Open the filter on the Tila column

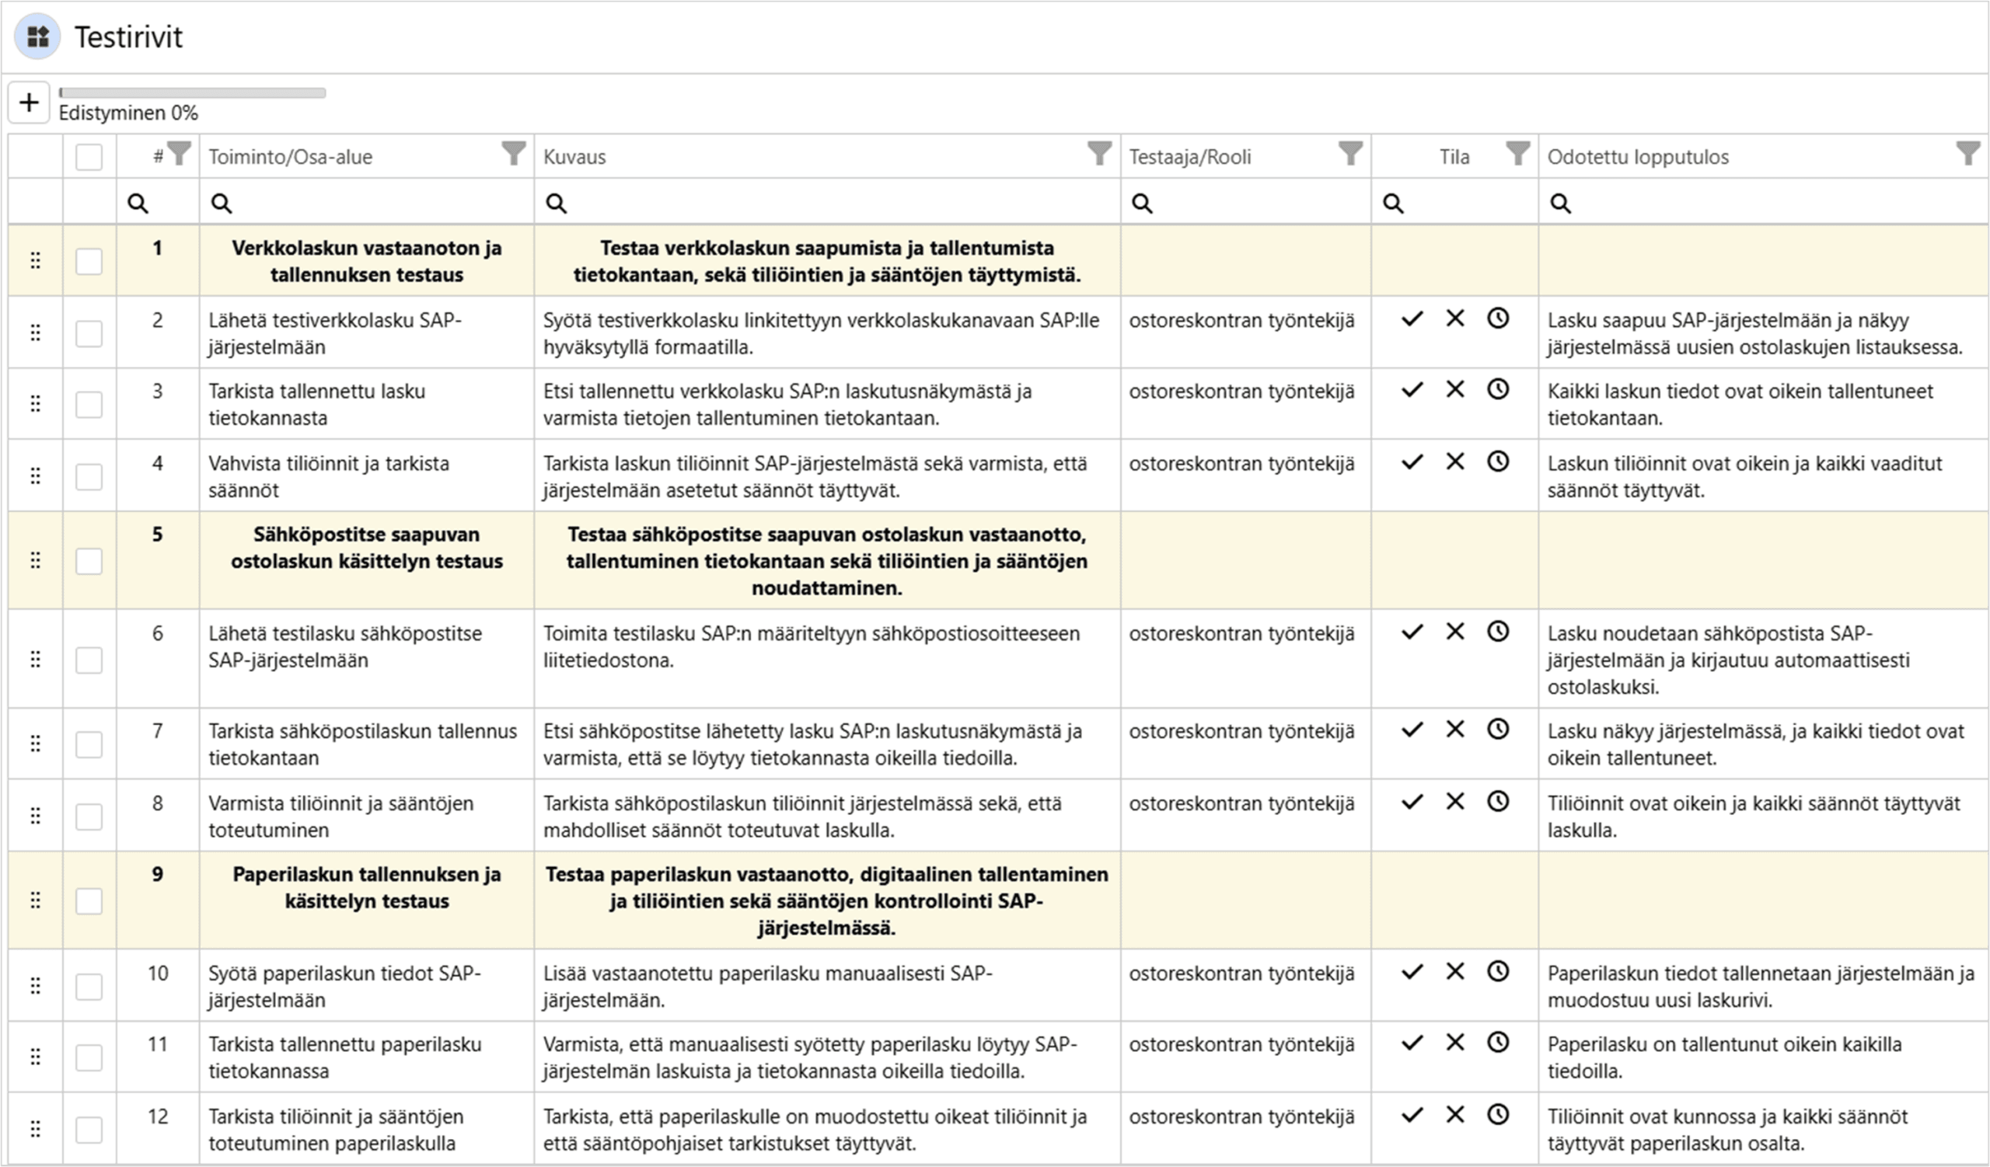click(x=1517, y=153)
